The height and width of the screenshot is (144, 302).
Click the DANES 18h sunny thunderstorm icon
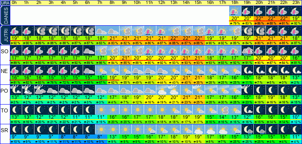tap(235, 11)
